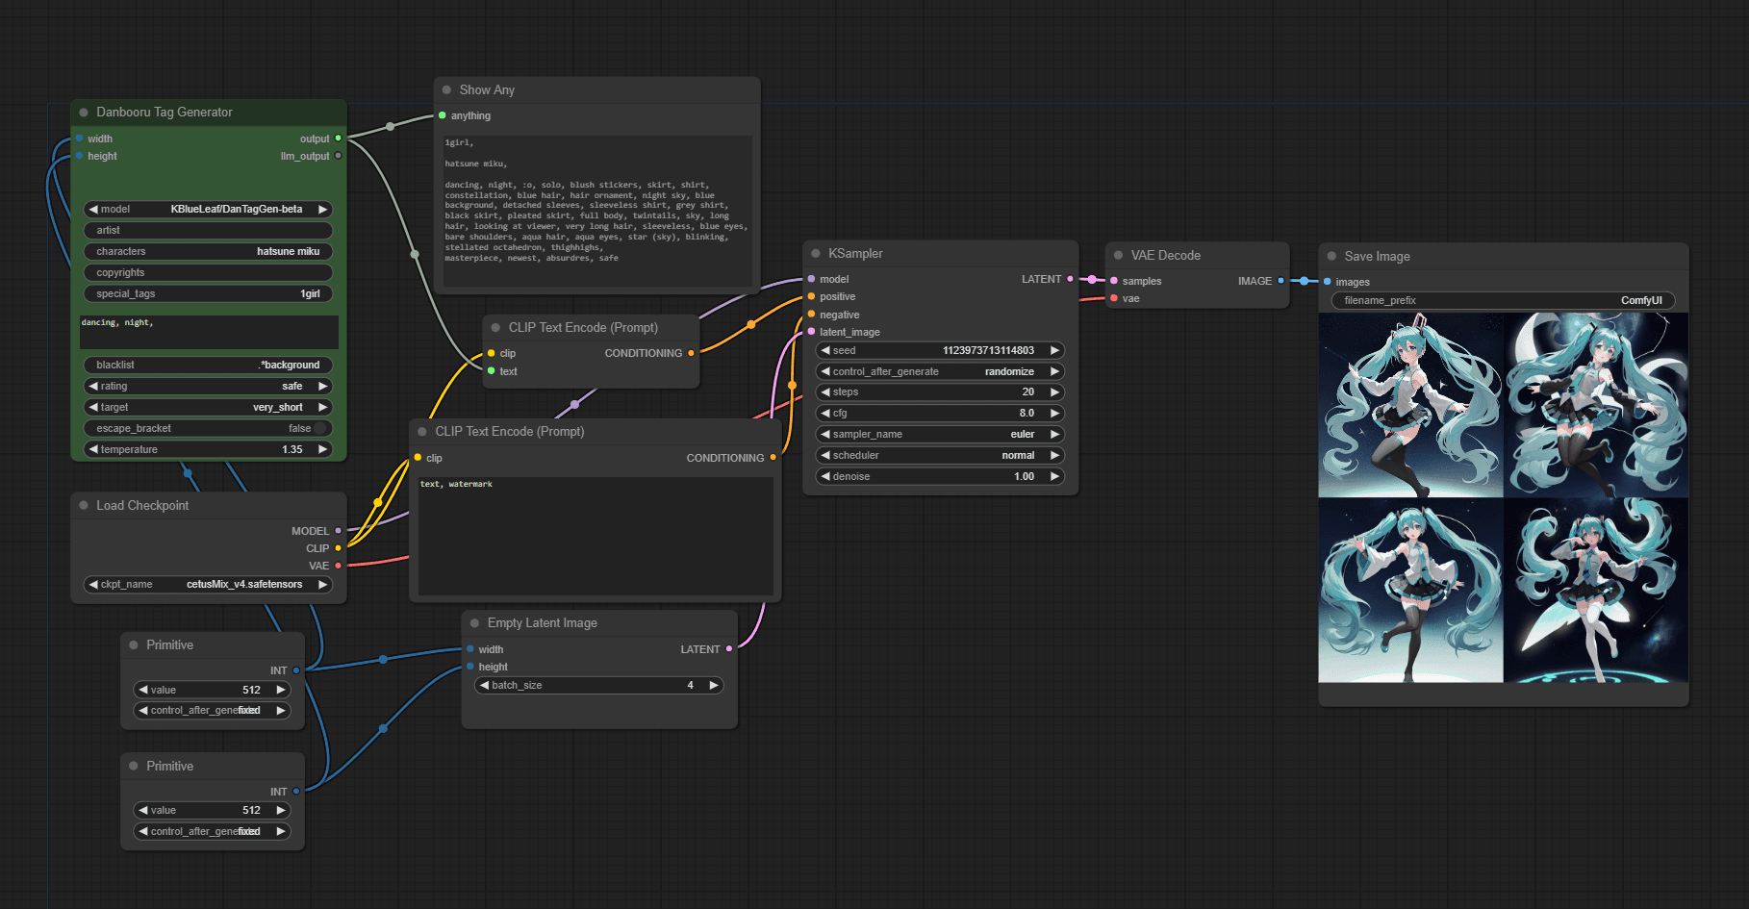
Task: Click the KSampler positive input socket
Action: 811,296
